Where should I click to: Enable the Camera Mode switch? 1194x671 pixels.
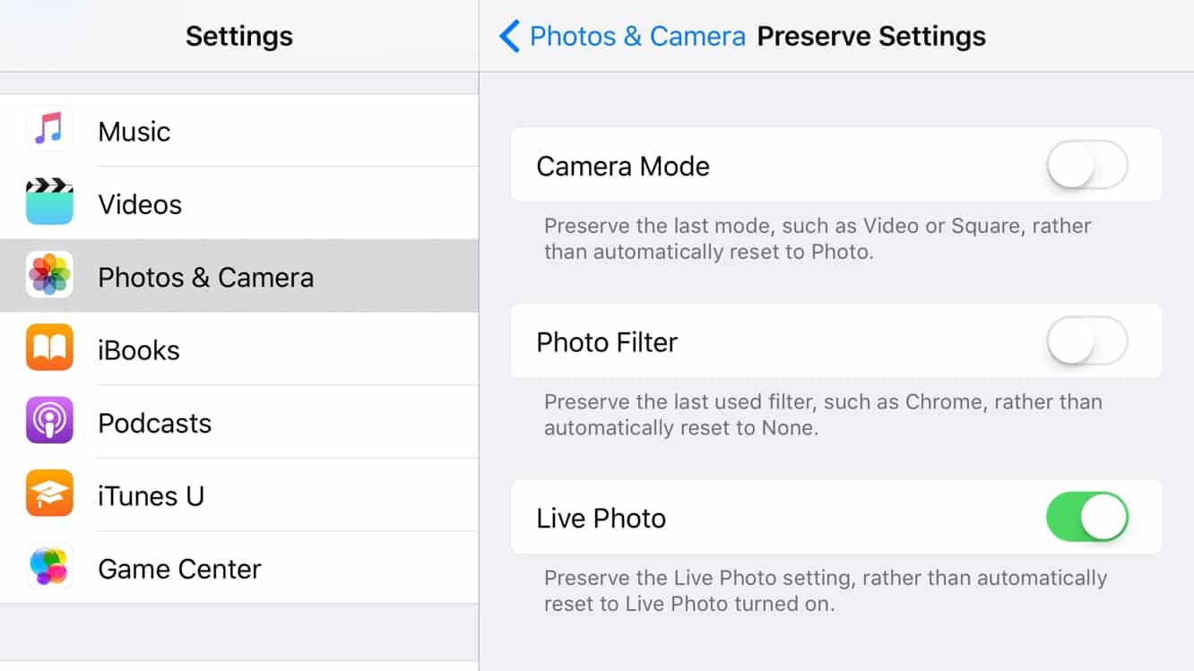tap(1086, 165)
